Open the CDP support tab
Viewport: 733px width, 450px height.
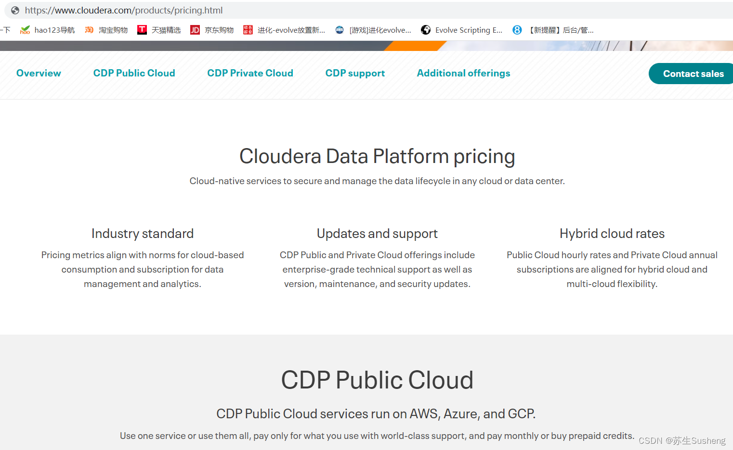click(355, 73)
